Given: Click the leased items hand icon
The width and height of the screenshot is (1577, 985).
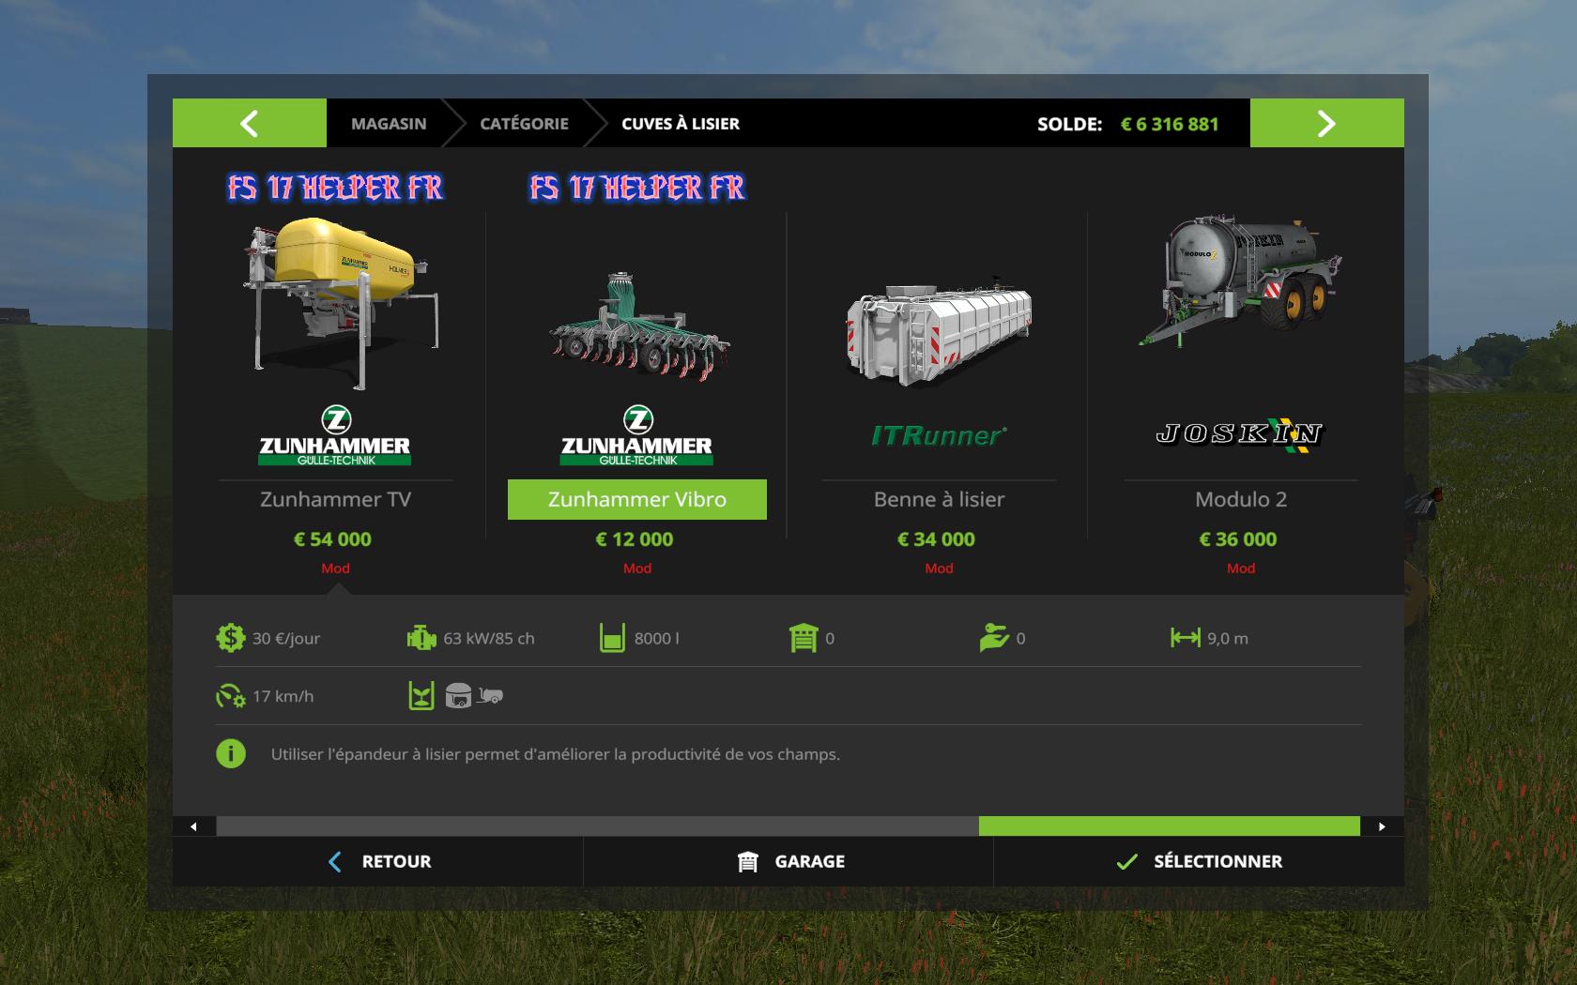Looking at the screenshot, I should 994,638.
